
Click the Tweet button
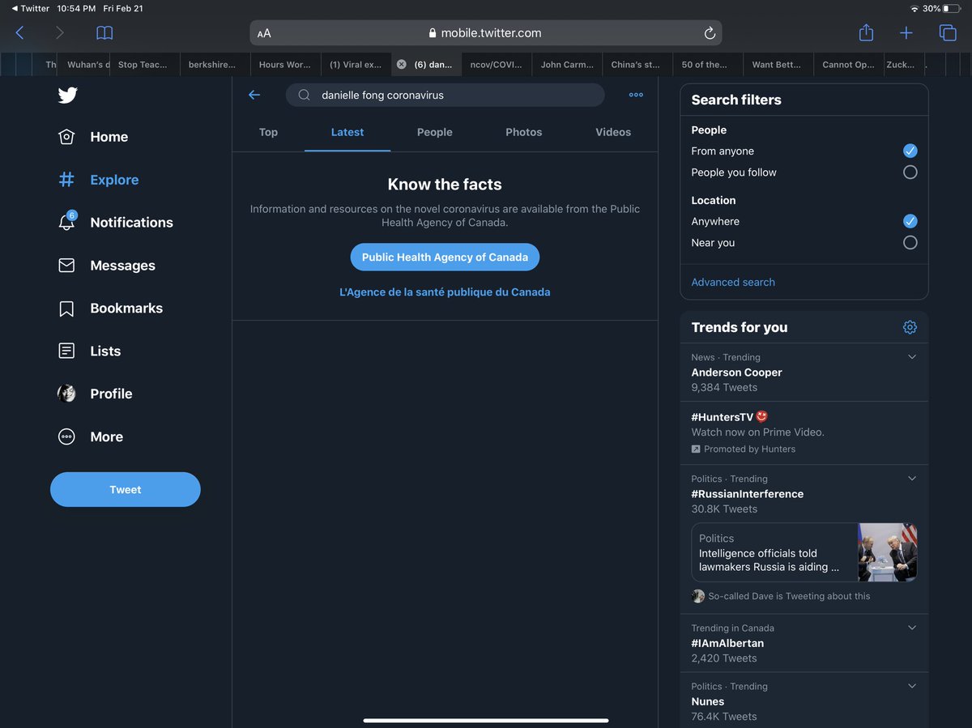click(126, 489)
